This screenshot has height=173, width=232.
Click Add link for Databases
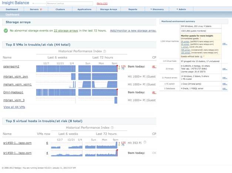[x=225, y=89]
